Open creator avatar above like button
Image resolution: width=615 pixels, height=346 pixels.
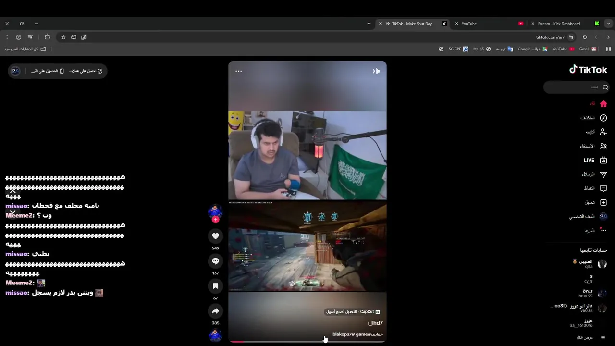215,211
